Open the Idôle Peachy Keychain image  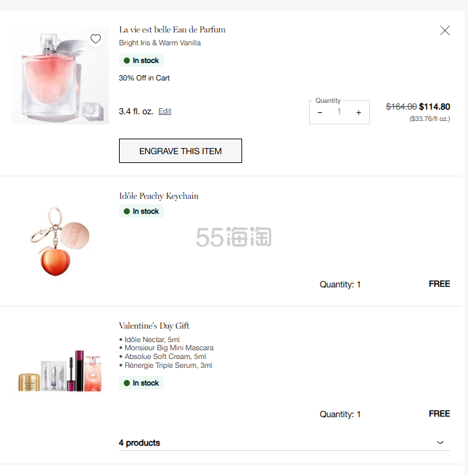click(x=60, y=241)
